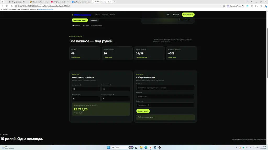Screen dimensions: 268x150
Task: Close the NOVA Commerce tab
Action: pyautogui.click(x=111, y=2)
